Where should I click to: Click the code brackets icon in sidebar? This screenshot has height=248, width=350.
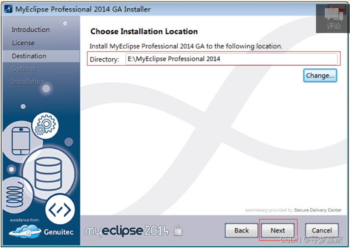point(60,209)
